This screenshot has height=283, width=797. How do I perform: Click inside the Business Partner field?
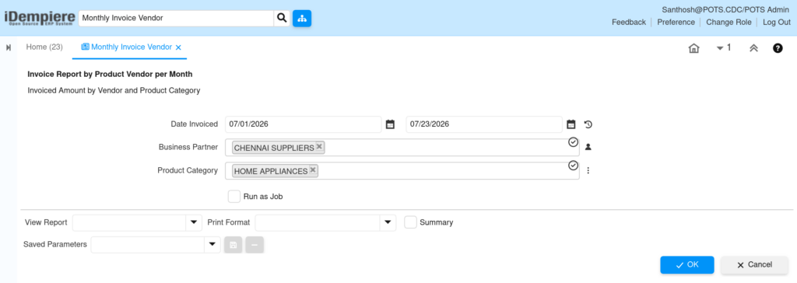coord(402,148)
